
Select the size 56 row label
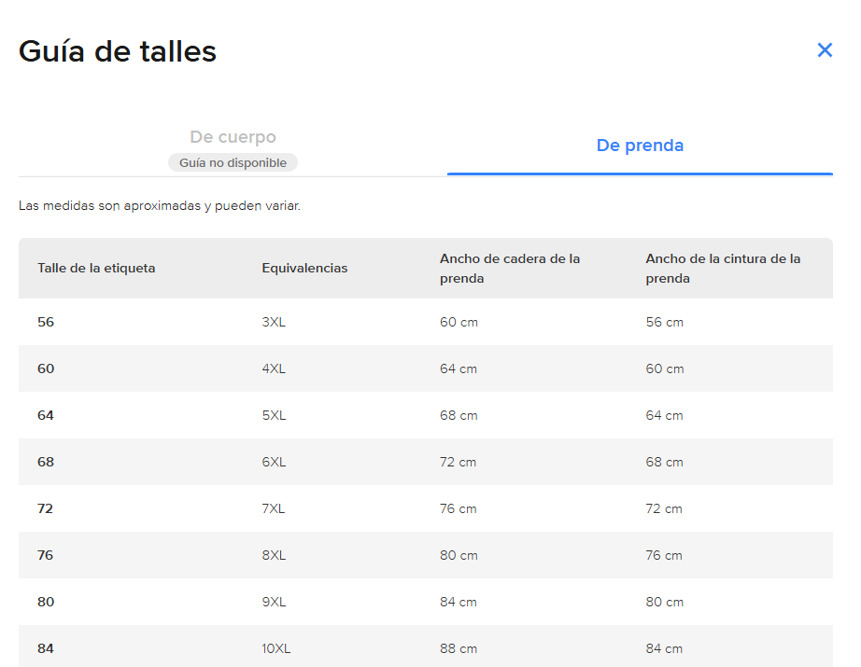(x=46, y=322)
